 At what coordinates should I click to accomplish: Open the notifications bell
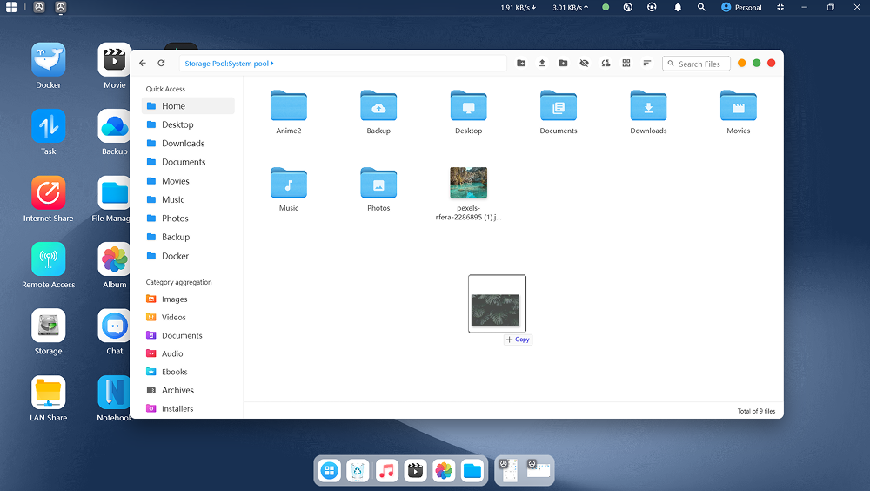coord(678,7)
